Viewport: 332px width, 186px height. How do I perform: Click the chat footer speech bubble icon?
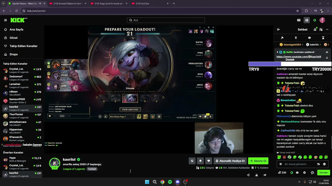297,173
